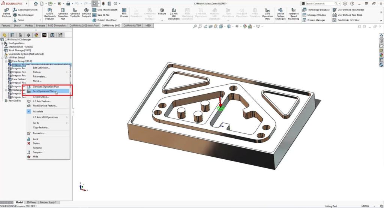Image resolution: width=384 pixels, height=208 pixels.
Task: Open Appearances in the right task pane
Action: (381, 55)
